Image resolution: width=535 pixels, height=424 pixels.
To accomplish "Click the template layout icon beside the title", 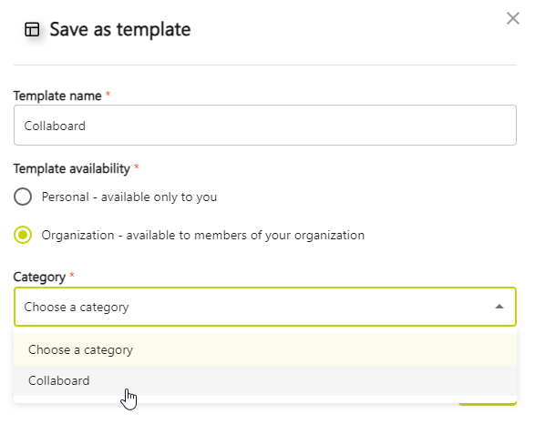I will pos(32,29).
